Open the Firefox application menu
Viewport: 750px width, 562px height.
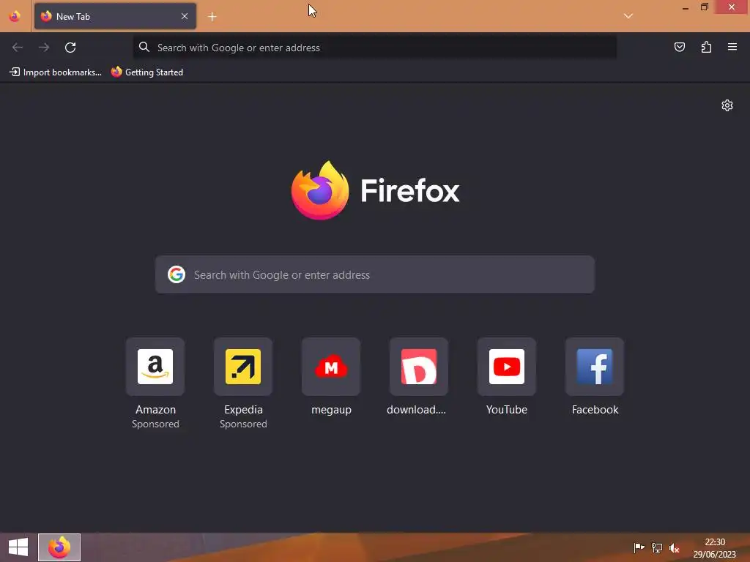click(x=732, y=47)
